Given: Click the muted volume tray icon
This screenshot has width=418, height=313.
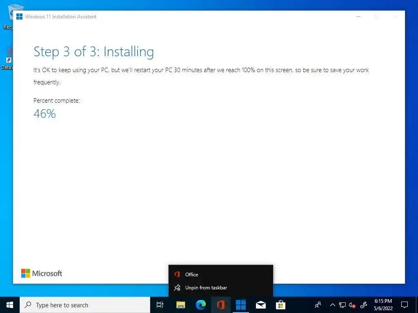Looking at the screenshot, I should pyautogui.click(x=352, y=305).
